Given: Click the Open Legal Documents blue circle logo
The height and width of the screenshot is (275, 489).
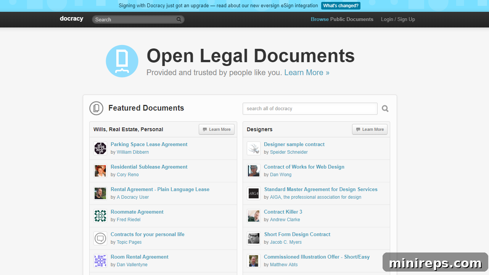Looking at the screenshot, I should tap(122, 61).
